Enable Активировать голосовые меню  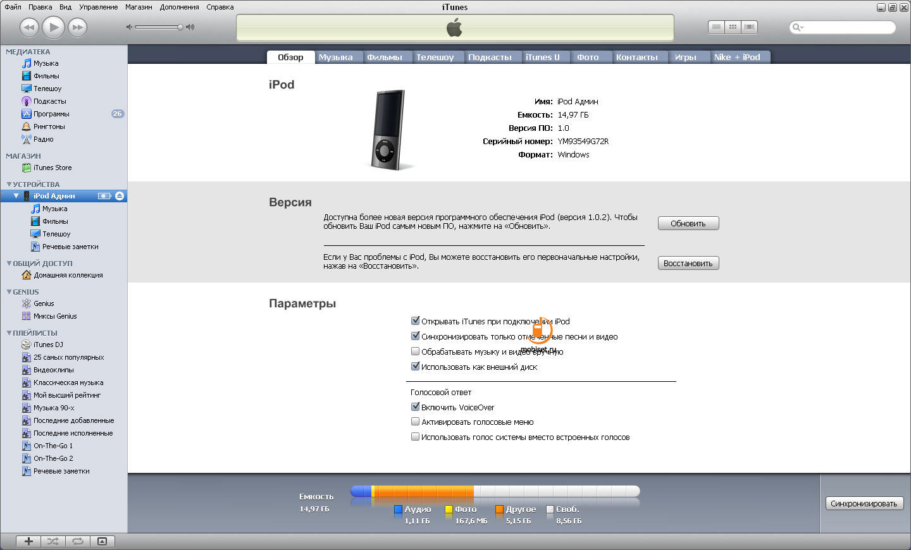(x=416, y=422)
